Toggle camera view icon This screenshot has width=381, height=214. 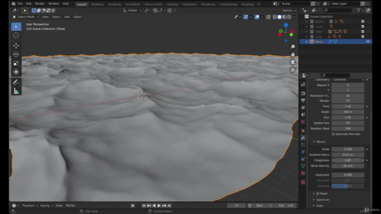(293, 62)
